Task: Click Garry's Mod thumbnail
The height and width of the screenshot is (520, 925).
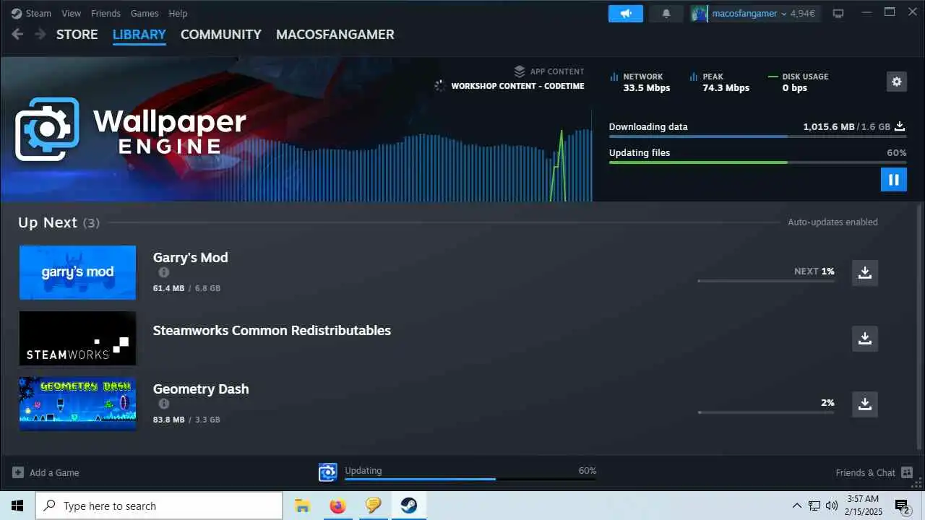Action: coord(77,272)
